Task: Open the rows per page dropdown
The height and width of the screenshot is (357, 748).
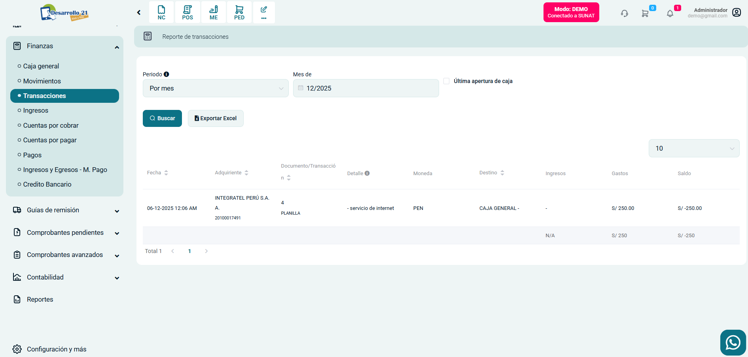Action: click(694, 148)
